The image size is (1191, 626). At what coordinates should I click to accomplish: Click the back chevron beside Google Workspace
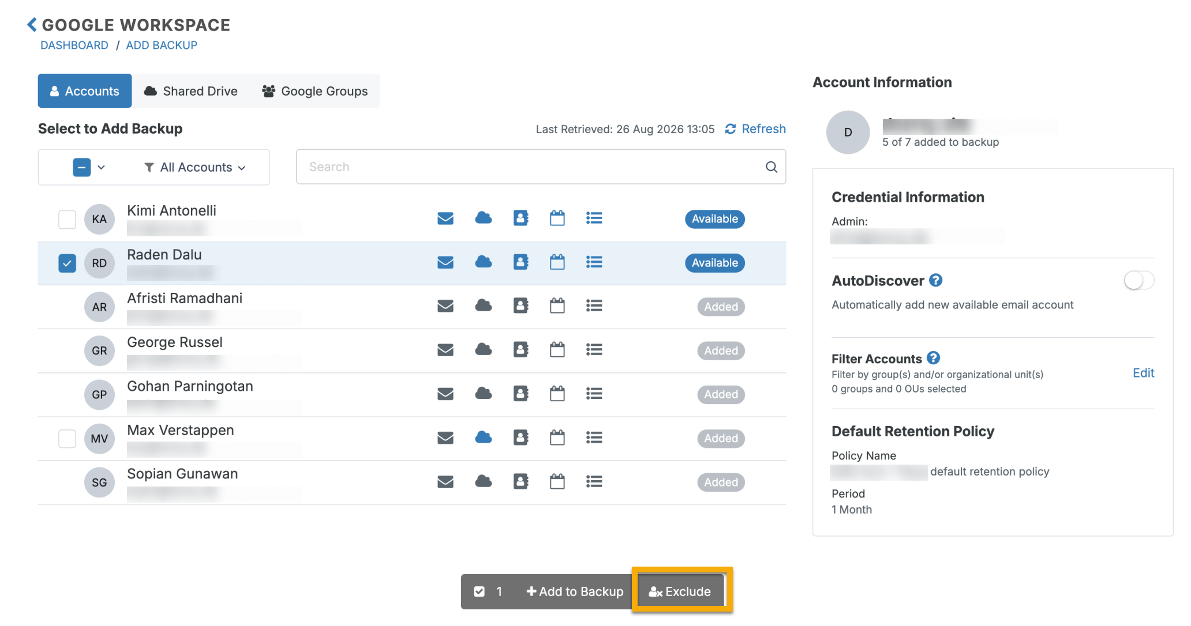pos(32,25)
